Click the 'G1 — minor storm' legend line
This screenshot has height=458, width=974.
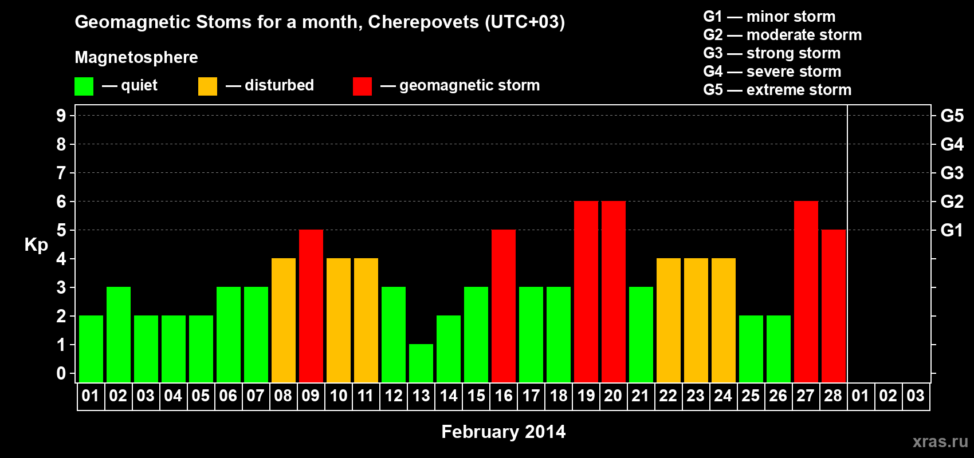point(769,17)
